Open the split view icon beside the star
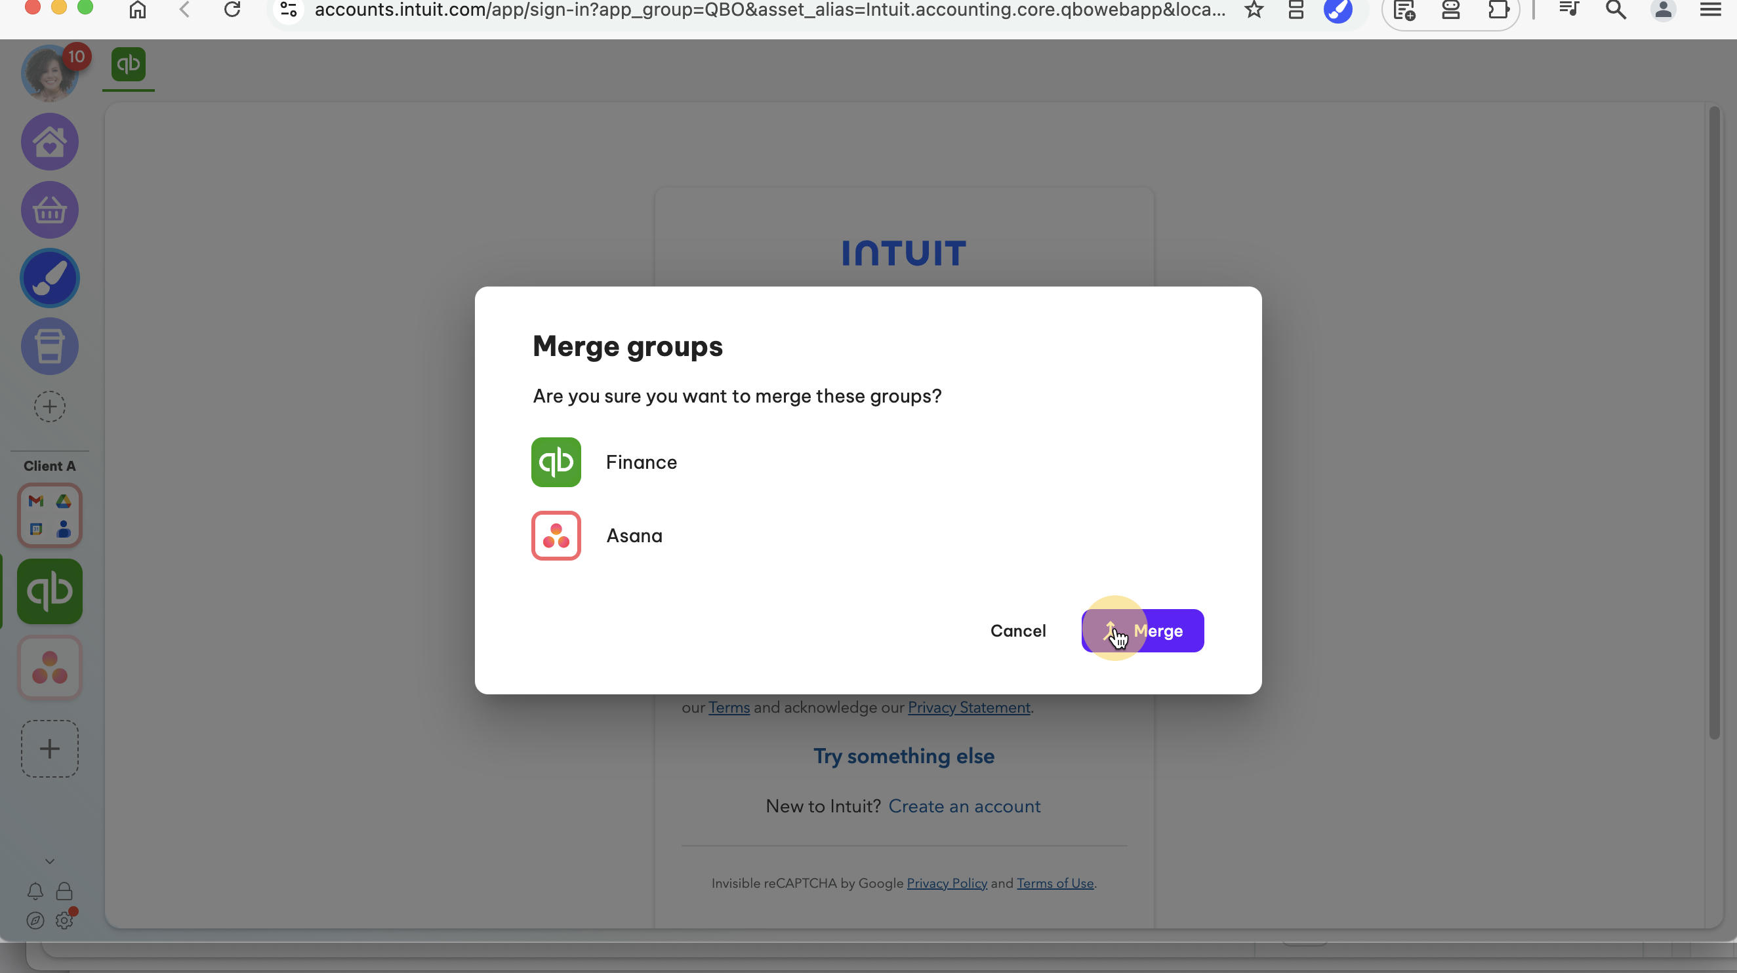 [x=1296, y=9]
